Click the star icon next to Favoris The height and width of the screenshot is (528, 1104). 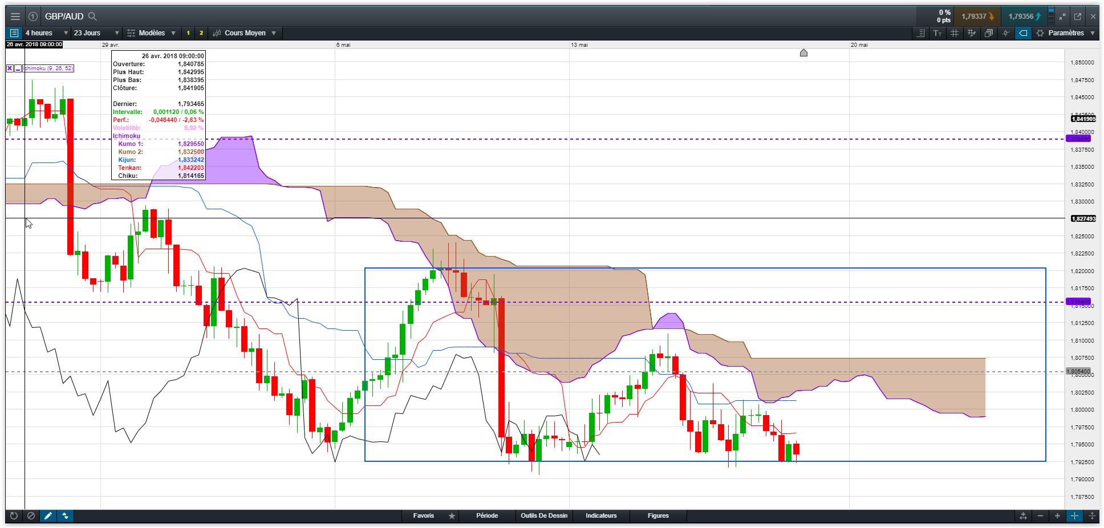pos(452,515)
